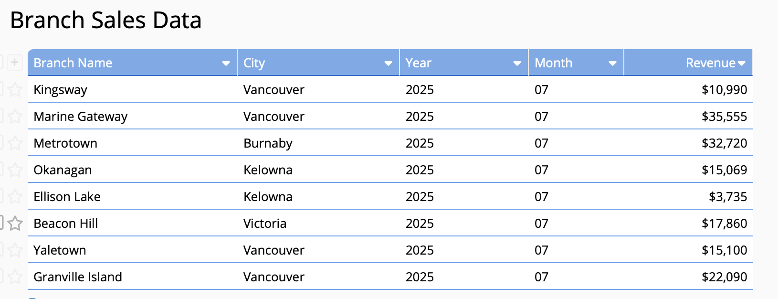This screenshot has width=778, height=299.
Task: Star the Kingsway row
Action: click(15, 89)
